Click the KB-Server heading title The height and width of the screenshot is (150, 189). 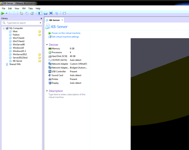coord(59,27)
